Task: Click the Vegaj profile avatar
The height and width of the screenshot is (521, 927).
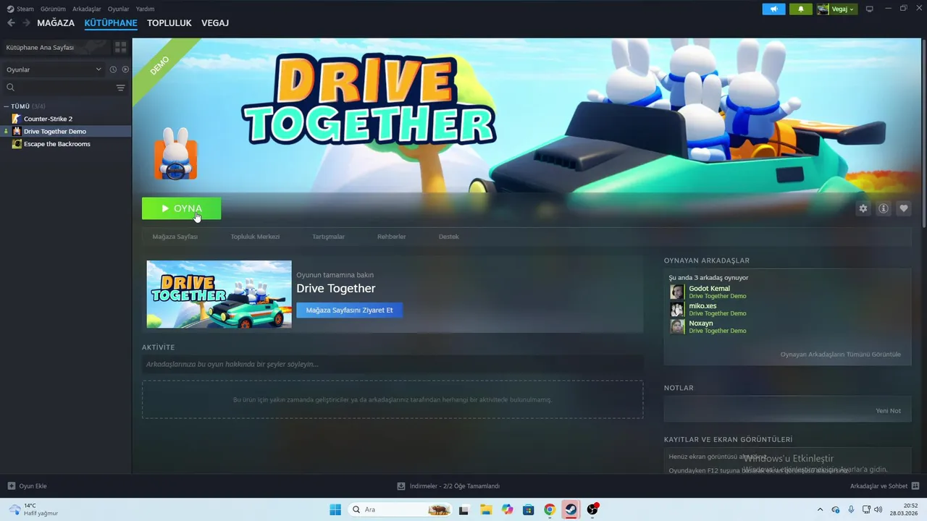Action: point(823,9)
